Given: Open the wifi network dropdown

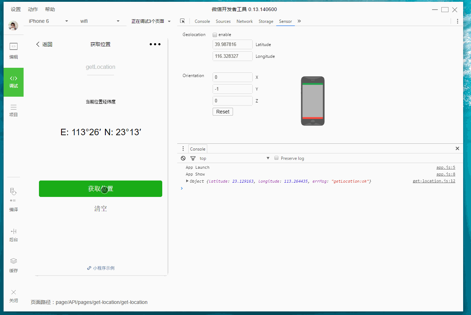Looking at the screenshot, I should [x=99, y=21].
